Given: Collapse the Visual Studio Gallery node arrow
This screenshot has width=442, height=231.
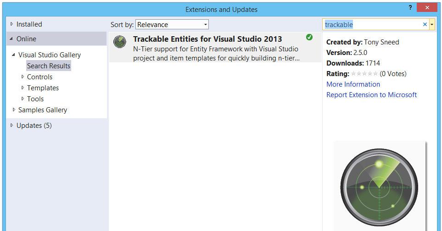Looking at the screenshot, I should pos(13,55).
